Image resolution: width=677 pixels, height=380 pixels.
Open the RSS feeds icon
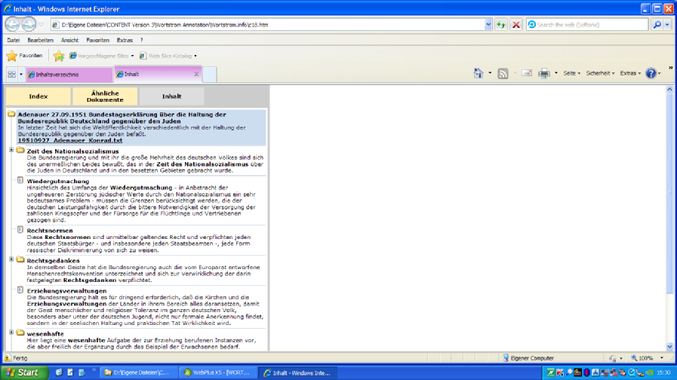point(503,73)
